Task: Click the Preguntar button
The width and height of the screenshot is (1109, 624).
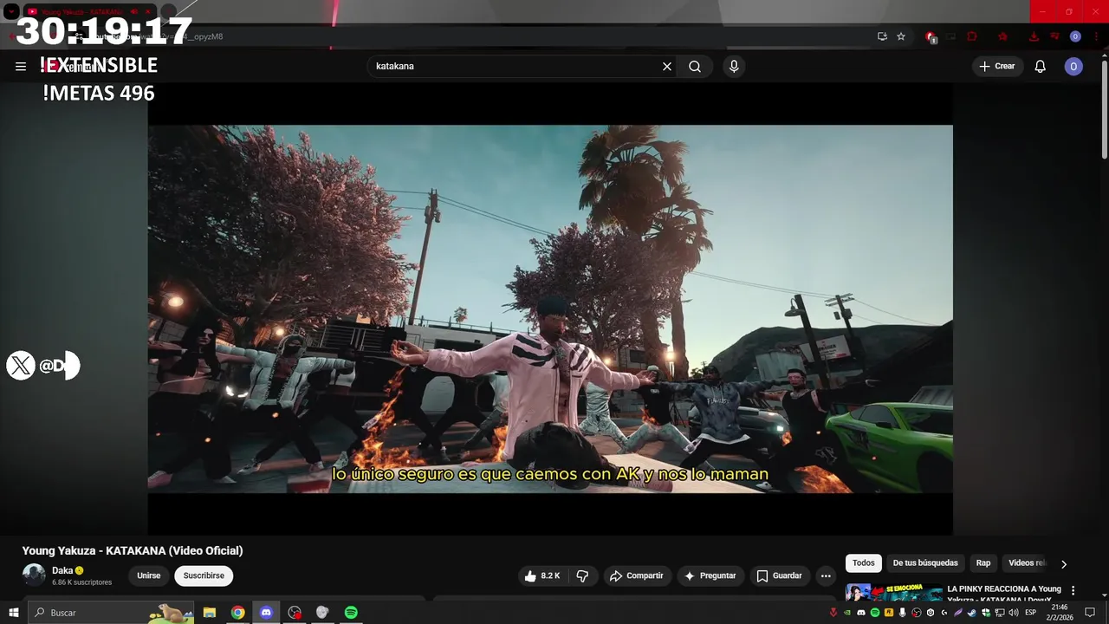Action: click(710, 575)
